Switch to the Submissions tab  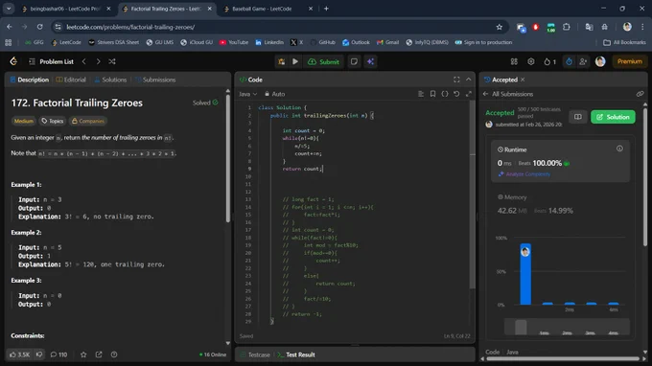[155, 80]
